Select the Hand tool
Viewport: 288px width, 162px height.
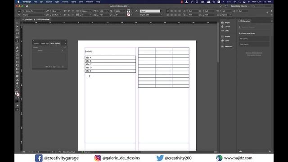tap(17, 83)
